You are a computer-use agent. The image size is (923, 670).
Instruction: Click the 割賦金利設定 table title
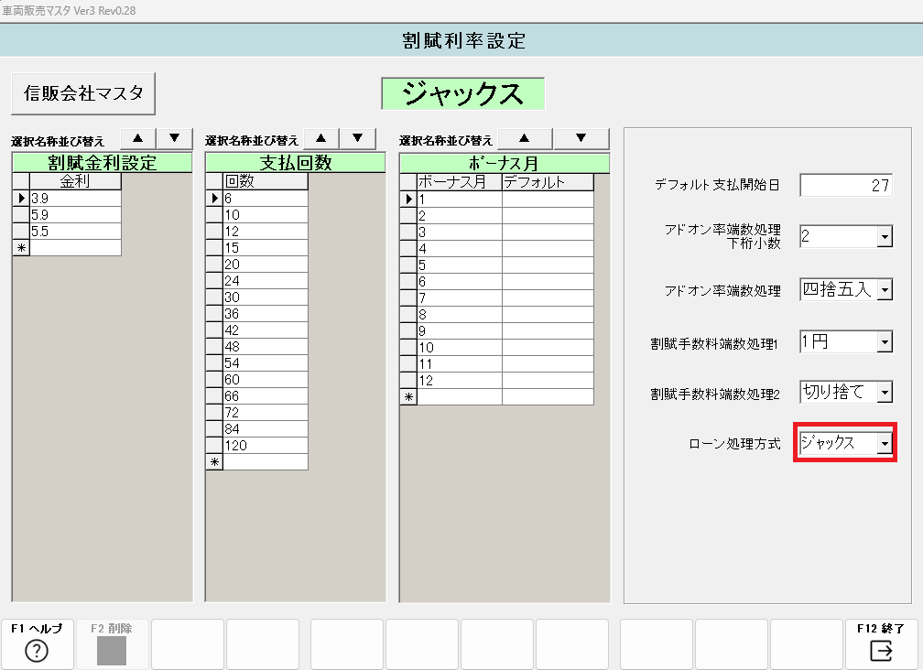click(103, 162)
